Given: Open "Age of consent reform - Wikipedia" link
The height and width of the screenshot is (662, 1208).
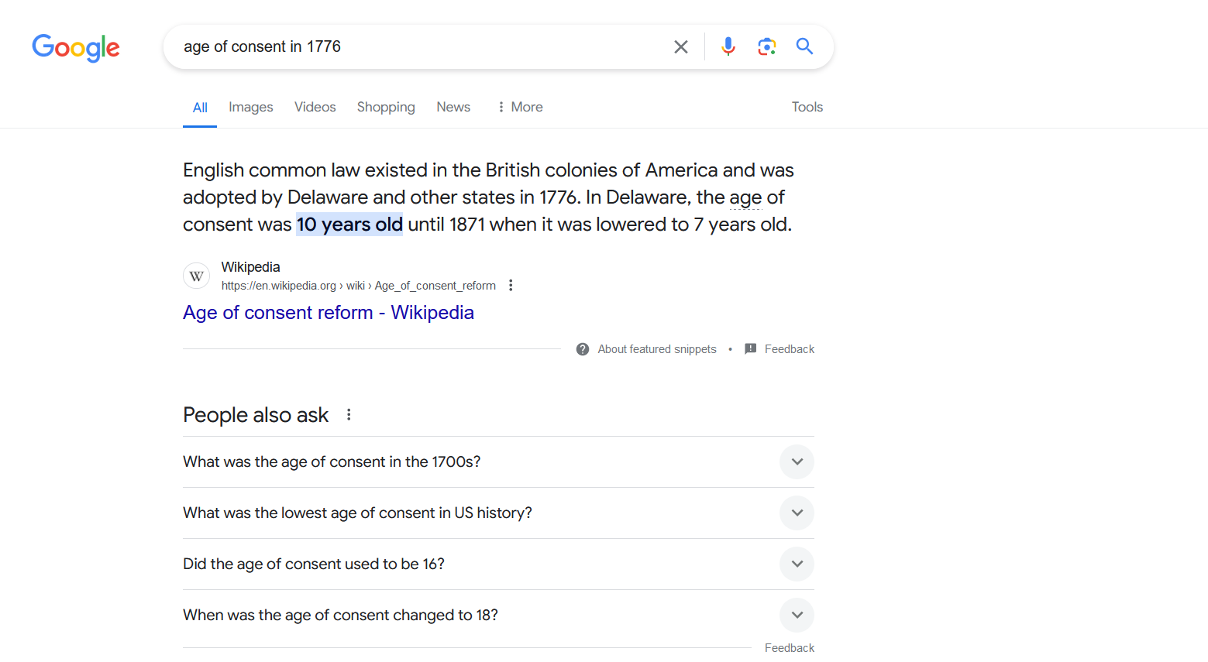Looking at the screenshot, I should [329, 313].
